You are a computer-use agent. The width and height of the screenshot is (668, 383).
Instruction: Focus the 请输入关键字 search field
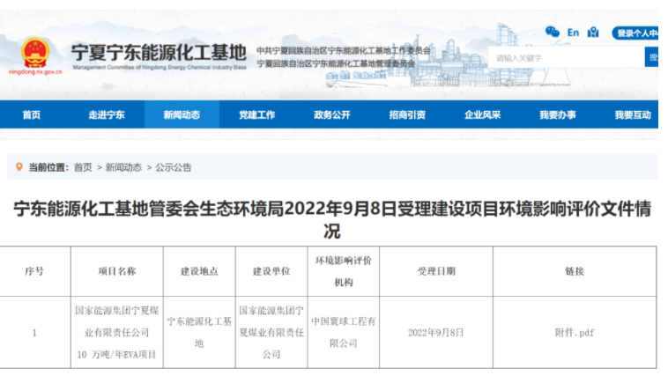pyautogui.click(x=566, y=58)
